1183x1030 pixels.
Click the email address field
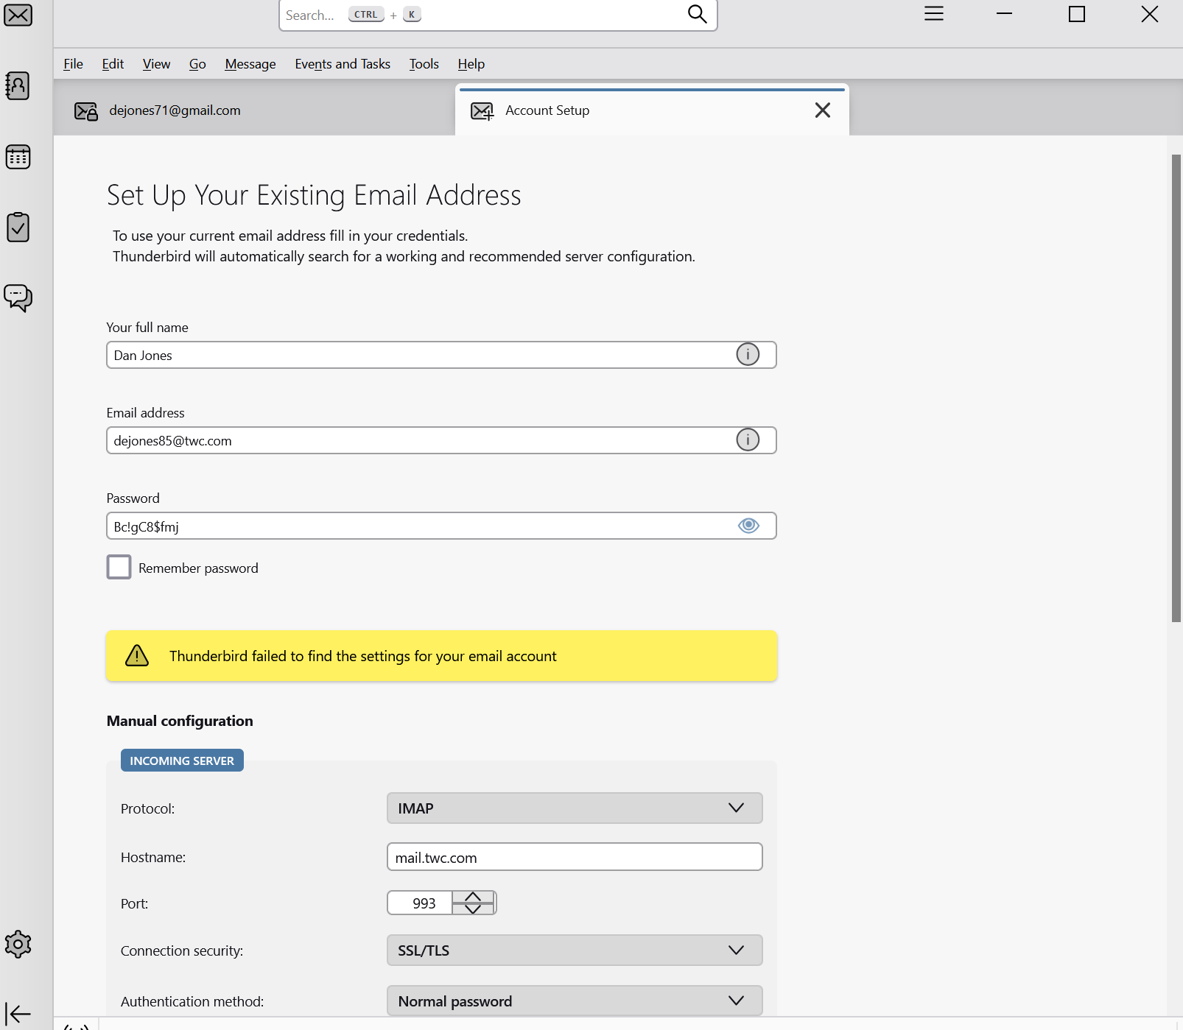coord(441,440)
